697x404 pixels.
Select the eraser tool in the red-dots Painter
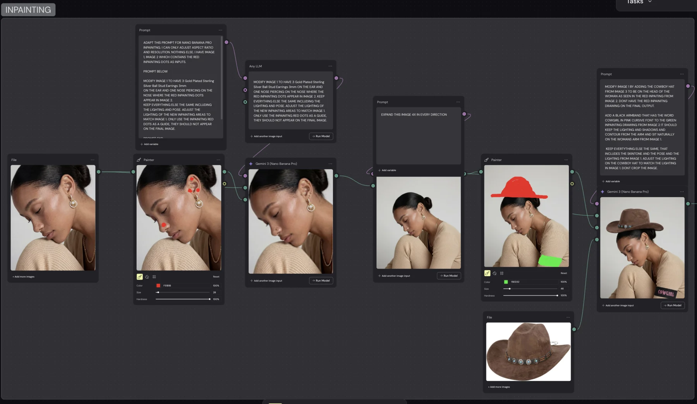[x=147, y=277]
